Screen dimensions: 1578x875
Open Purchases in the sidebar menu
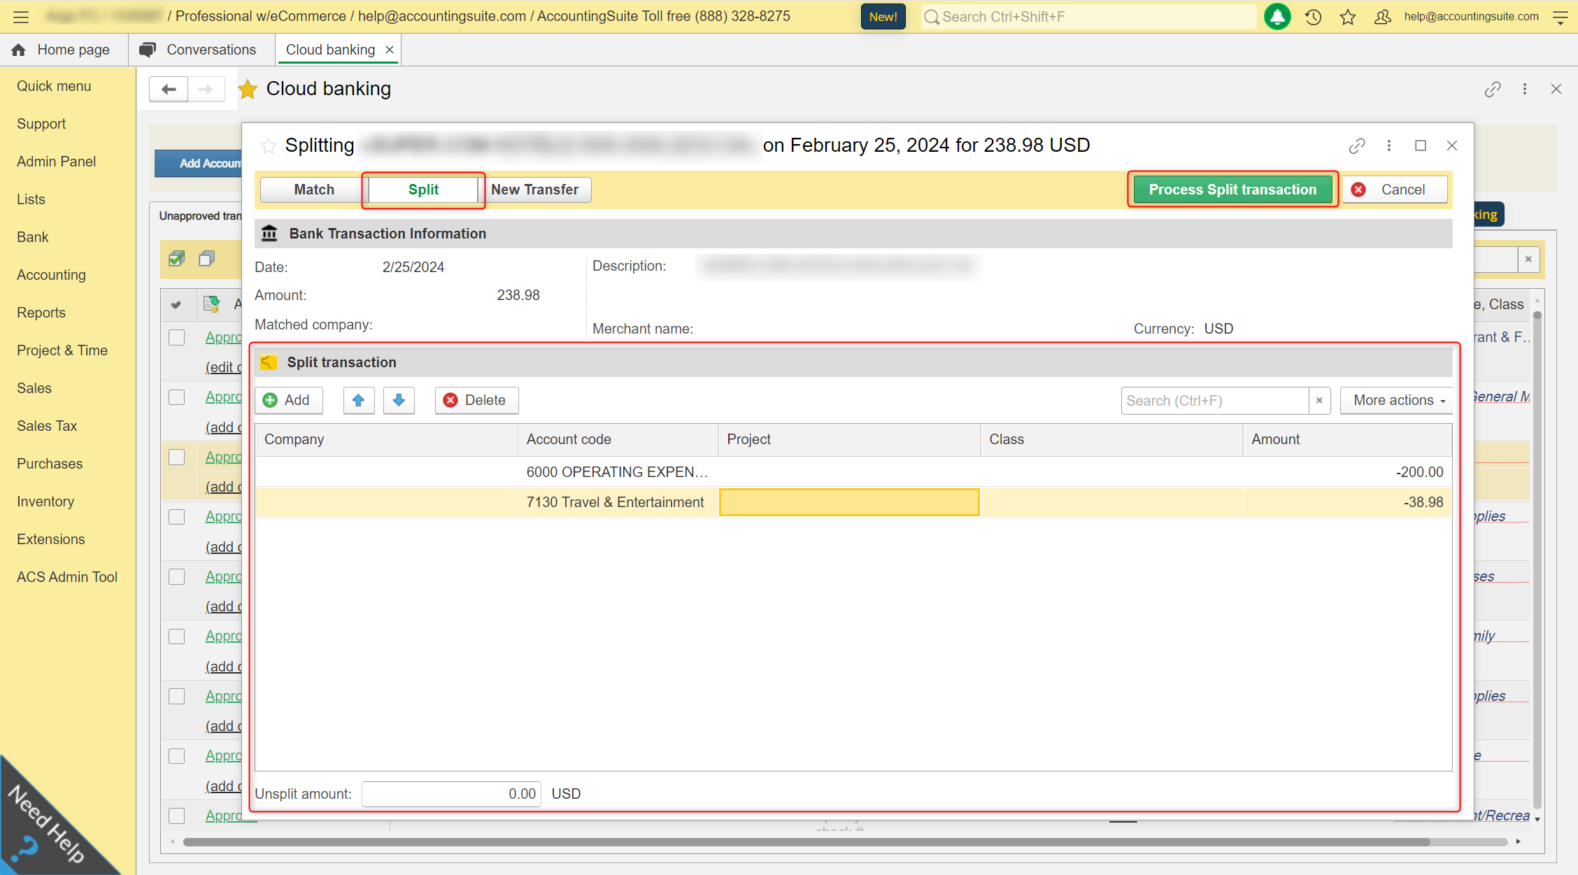click(x=50, y=464)
